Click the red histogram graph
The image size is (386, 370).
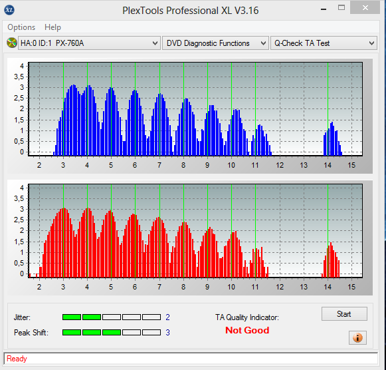click(x=195, y=231)
